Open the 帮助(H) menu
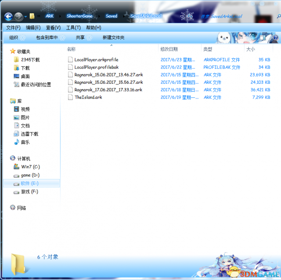 click(94, 28)
